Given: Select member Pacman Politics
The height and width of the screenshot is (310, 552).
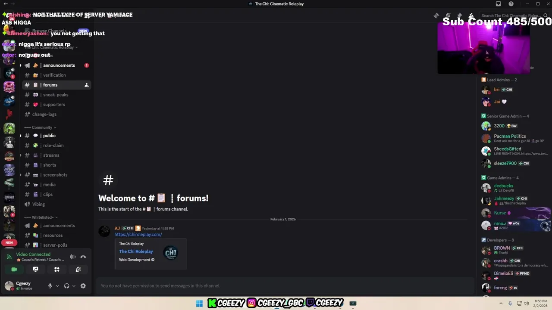Looking at the screenshot, I should click(515, 138).
